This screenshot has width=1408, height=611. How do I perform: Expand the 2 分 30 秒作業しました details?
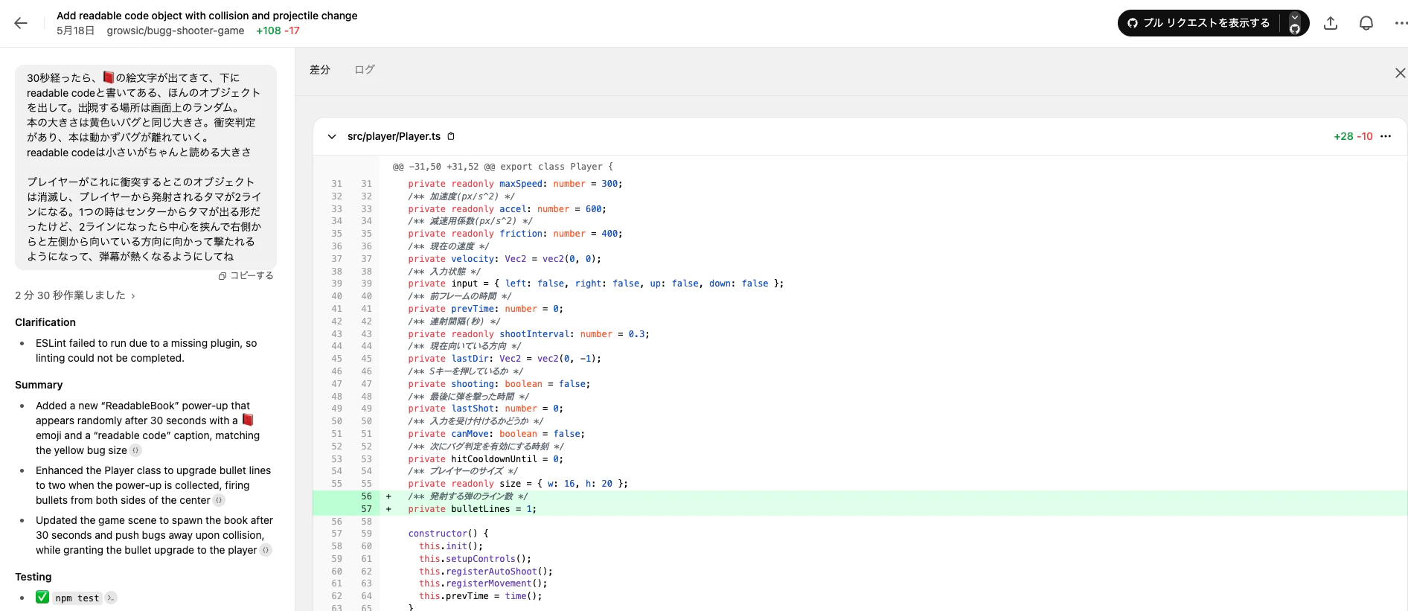coord(75,295)
